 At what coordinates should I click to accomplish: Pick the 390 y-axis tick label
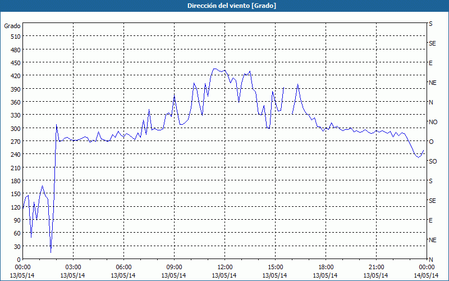pos(16,89)
